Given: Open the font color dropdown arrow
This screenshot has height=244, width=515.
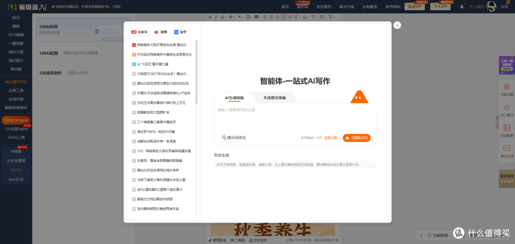Looking at the screenshot, I should pyautogui.click(x=242, y=17).
